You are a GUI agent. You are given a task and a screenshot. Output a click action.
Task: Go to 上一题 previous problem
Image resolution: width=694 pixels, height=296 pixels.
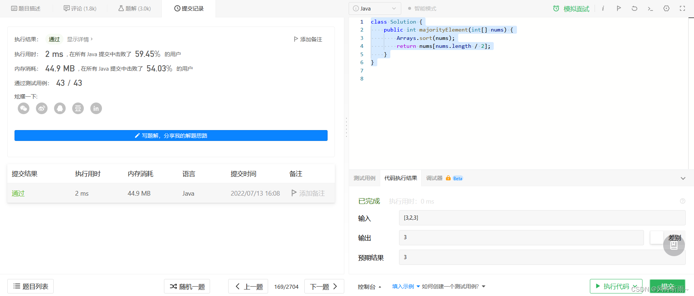point(248,286)
